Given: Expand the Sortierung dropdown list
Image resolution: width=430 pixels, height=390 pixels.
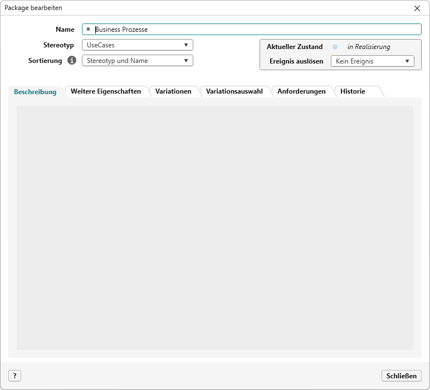Looking at the screenshot, I should tap(137, 61).
